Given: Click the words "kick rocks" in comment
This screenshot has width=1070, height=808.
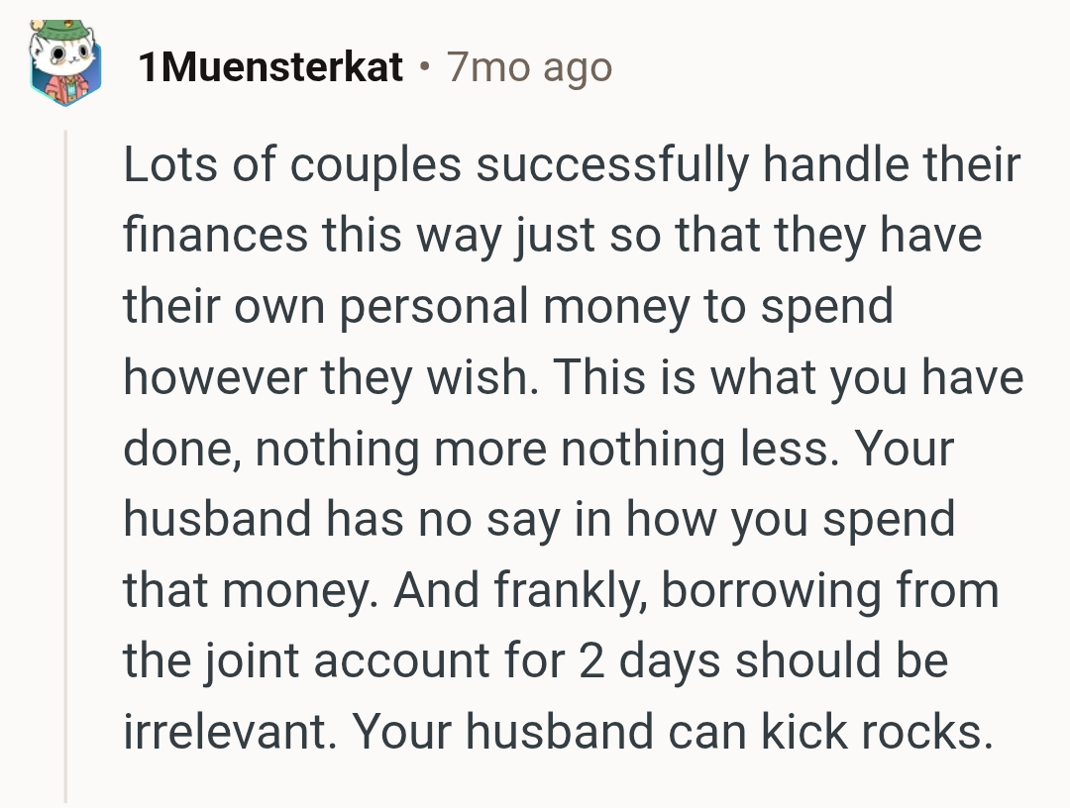Looking at the screenshot, I should (876, 733).
